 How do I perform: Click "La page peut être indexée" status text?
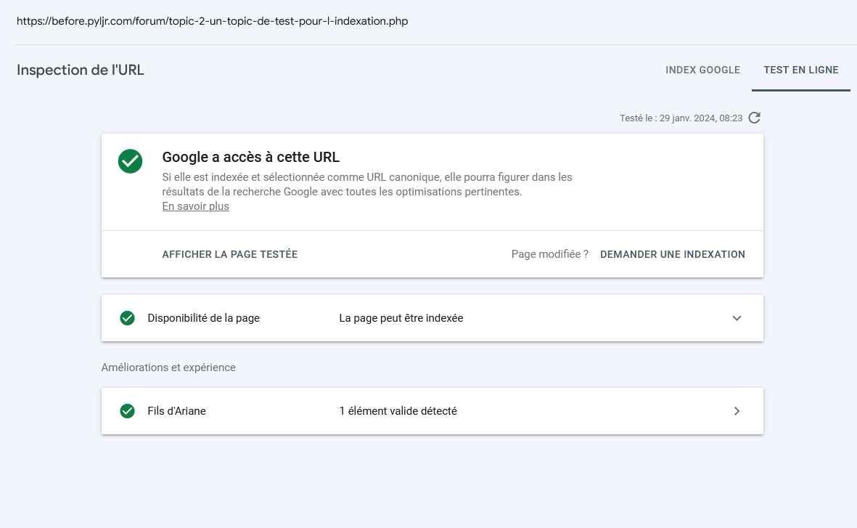pos(401,318)
